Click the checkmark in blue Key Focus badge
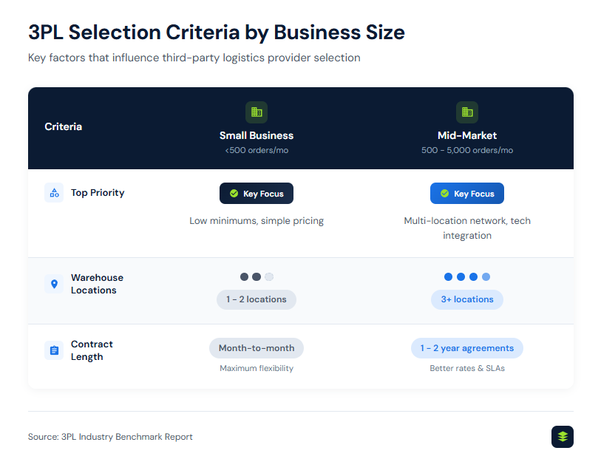 [445, 194]
